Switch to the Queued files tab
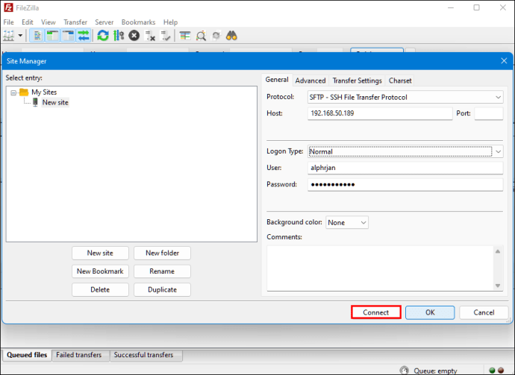The height and width of the screenshot is (375, 515). (x=27, y=355)
